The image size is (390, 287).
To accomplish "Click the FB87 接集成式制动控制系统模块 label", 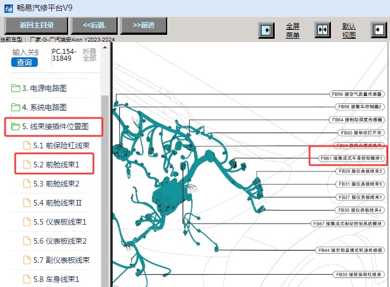I will coord(347,224).
